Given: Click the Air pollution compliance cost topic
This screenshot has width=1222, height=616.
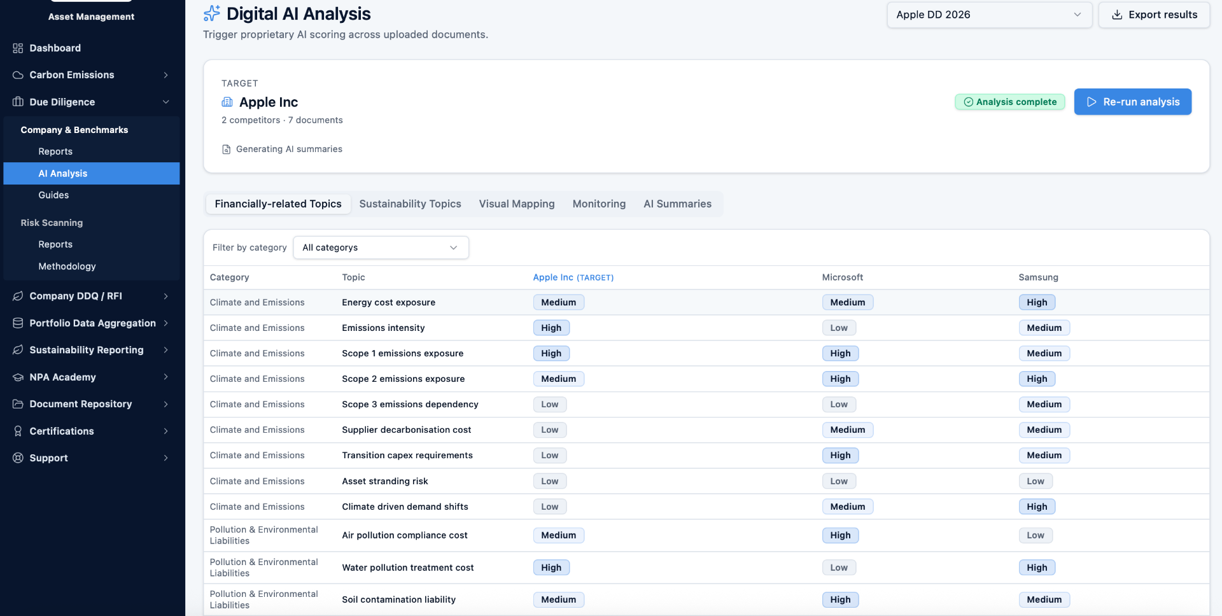Looking at the screenshot, I should coord(404,536).
